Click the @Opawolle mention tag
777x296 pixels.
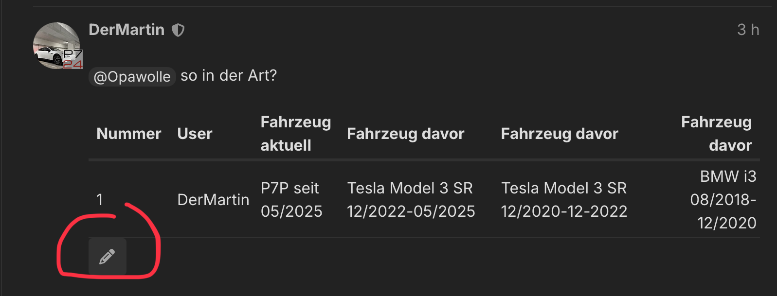coord(132,76)
